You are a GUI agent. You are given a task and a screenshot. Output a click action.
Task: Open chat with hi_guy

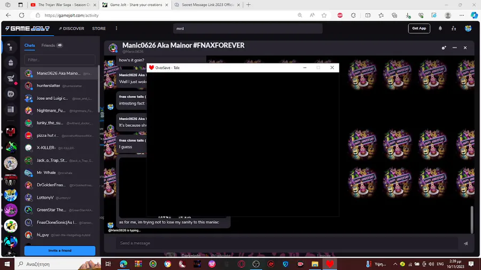[x=59, y=235]
